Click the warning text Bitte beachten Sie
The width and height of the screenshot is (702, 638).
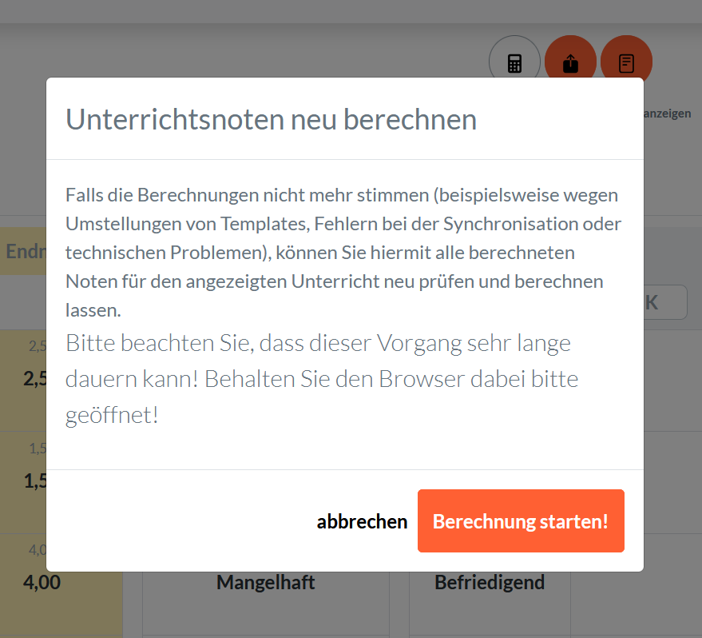coord(321,379)
